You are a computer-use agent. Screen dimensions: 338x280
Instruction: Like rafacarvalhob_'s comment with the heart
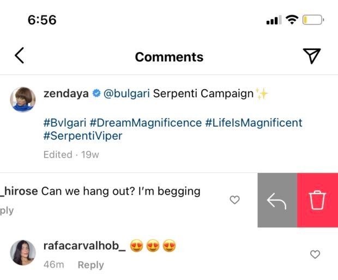tap(315, 254)
